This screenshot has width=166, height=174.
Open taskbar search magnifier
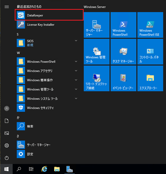click(19, 169)
